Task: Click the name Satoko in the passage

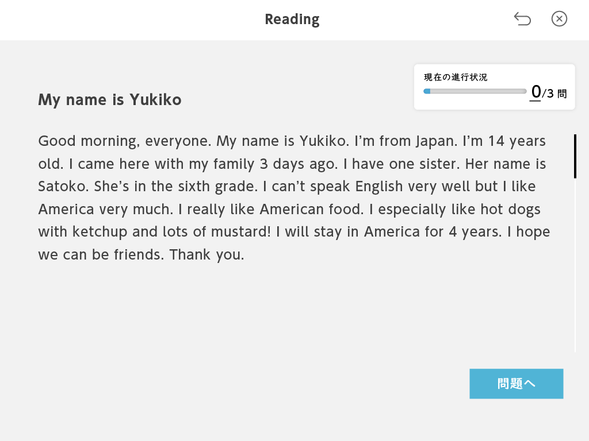Action: point(63,187)
